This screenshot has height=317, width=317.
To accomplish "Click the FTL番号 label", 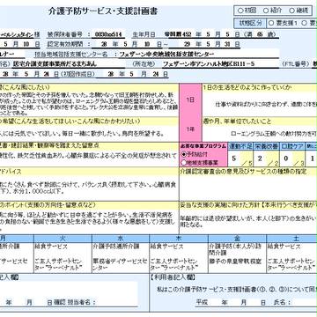I will click(x=296, y=64).
